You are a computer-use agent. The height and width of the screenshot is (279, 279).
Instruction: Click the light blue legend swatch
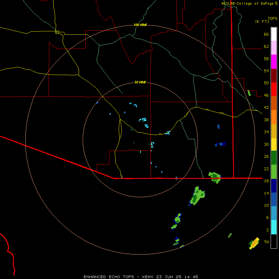click(x=274, y=213)
